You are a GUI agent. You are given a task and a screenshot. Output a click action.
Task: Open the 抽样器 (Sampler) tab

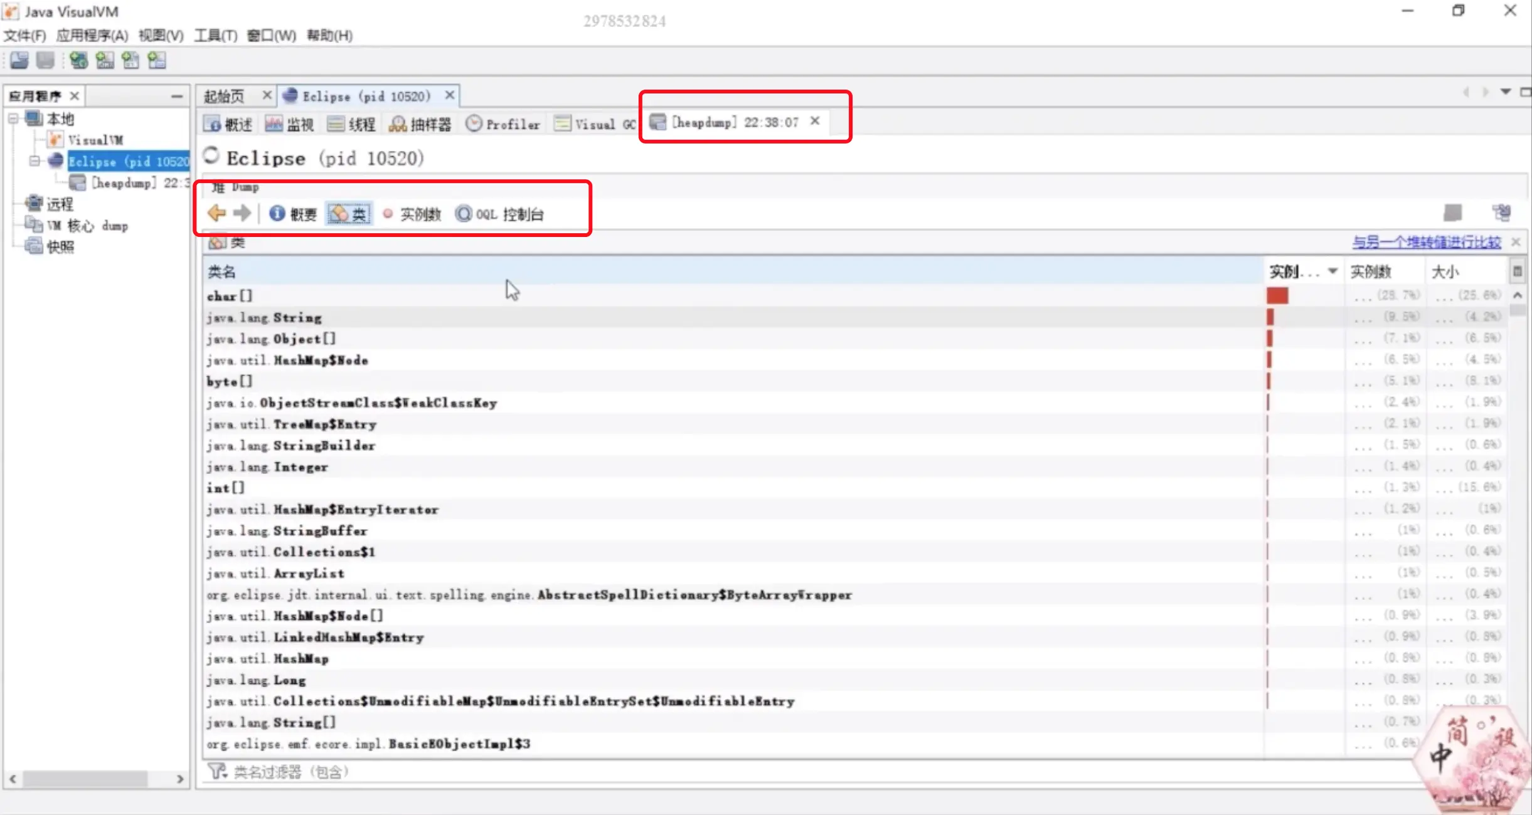[420, 124]
